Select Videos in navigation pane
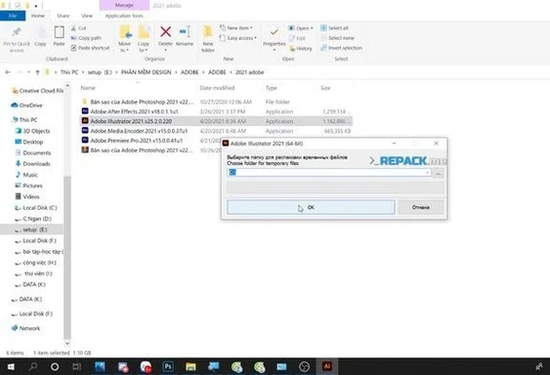The height and width of the screenshot is (375, 550). [x=28, y=197]
